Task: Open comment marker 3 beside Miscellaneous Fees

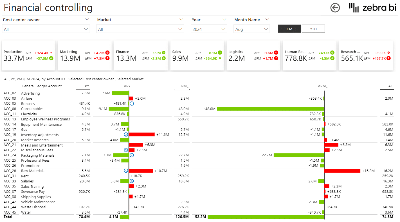Action: [x=126, y=150]
